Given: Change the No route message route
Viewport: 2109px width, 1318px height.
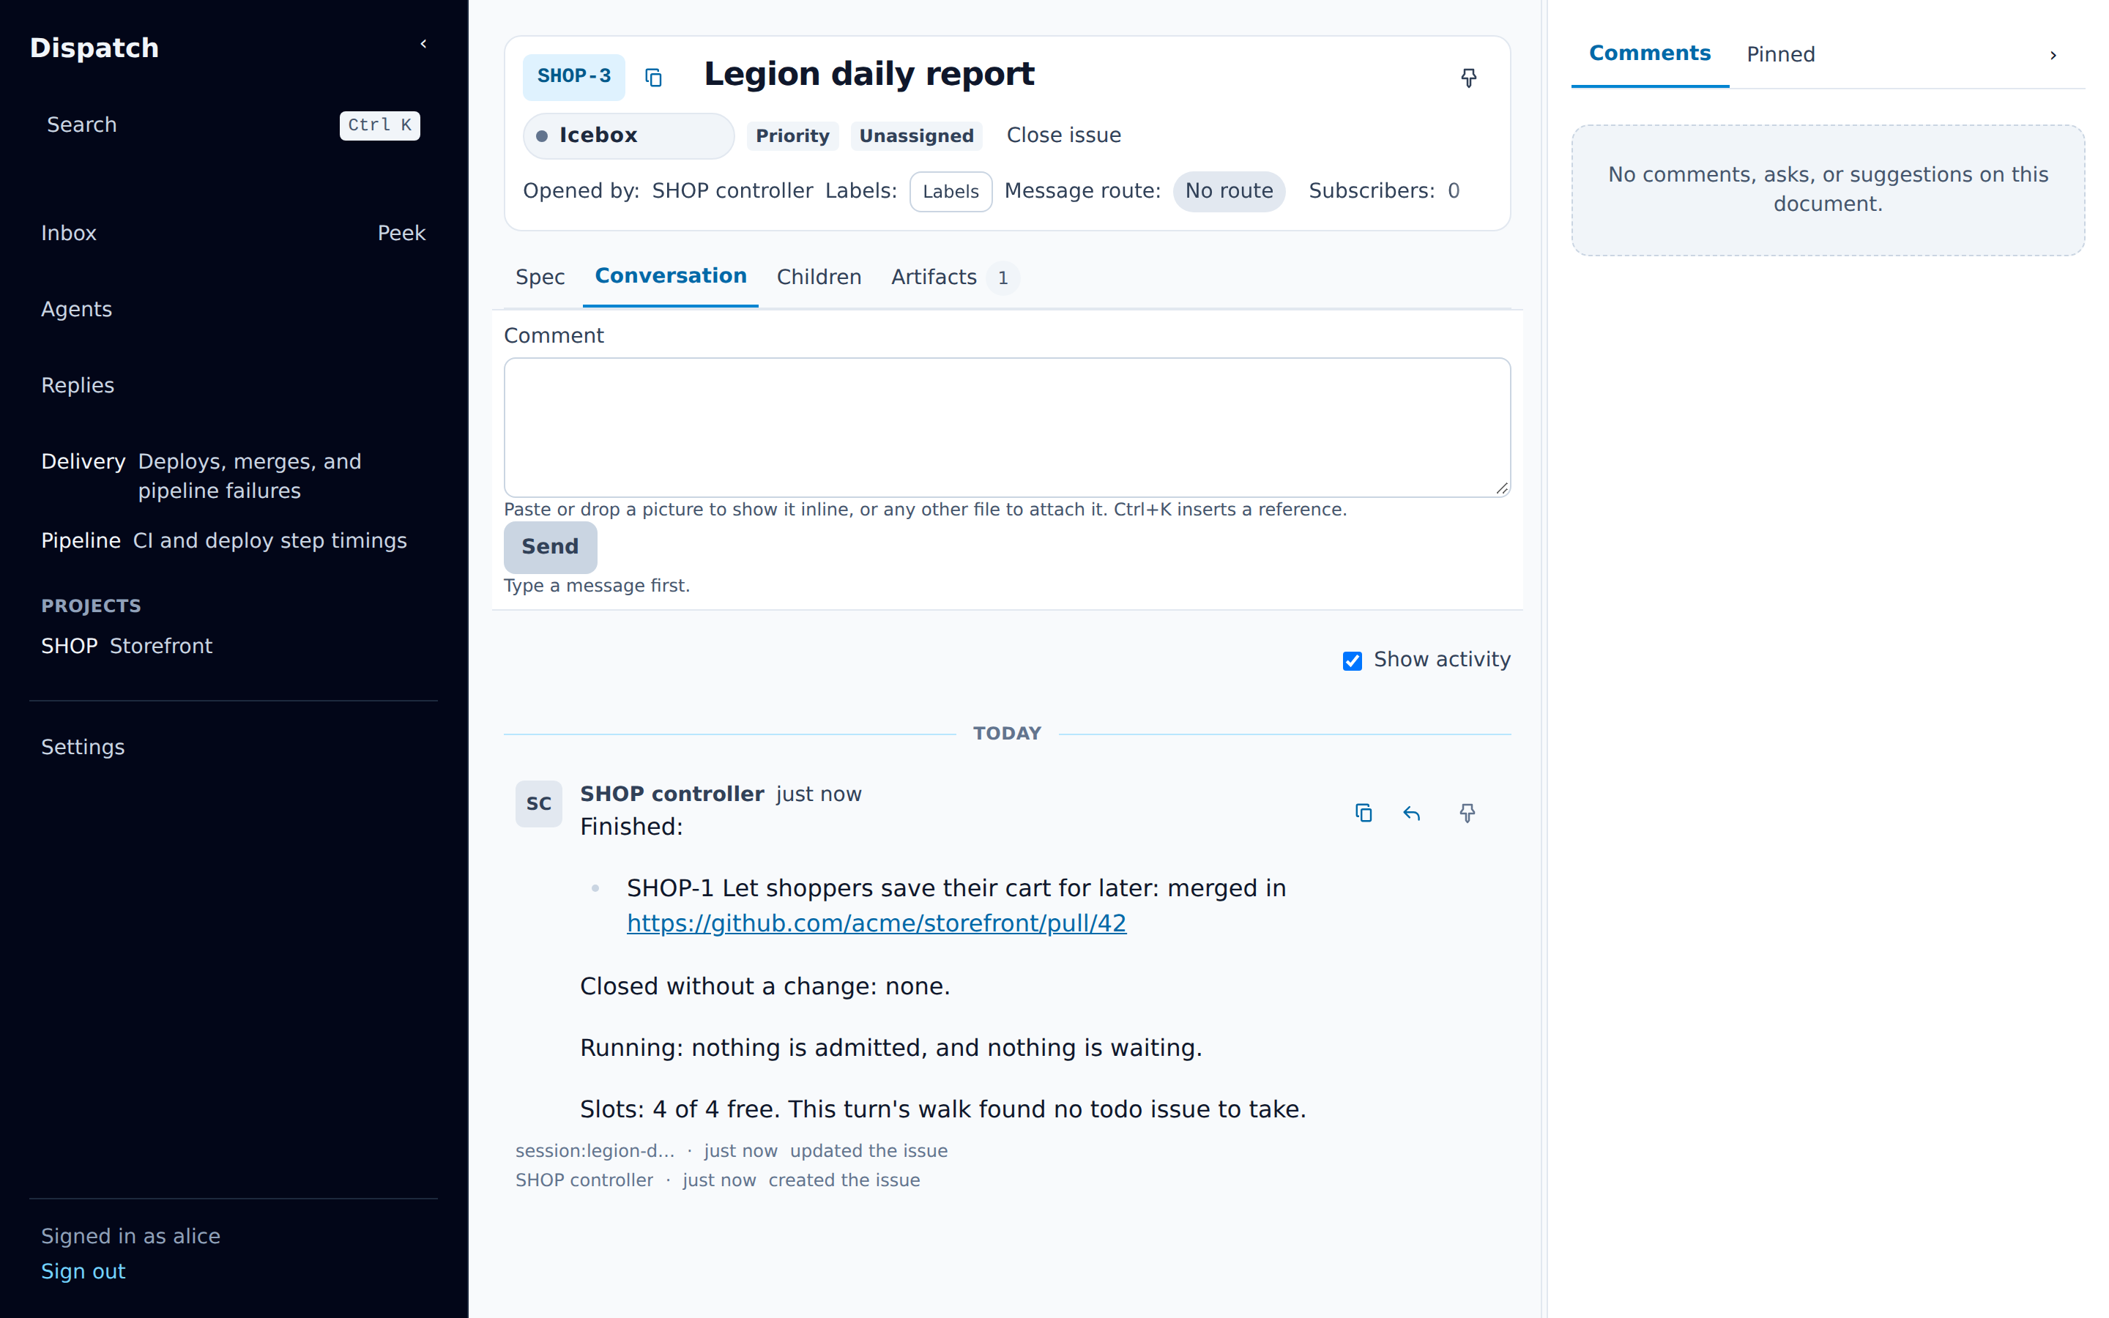Looking at the screenshot, I should click(1229, 191).
